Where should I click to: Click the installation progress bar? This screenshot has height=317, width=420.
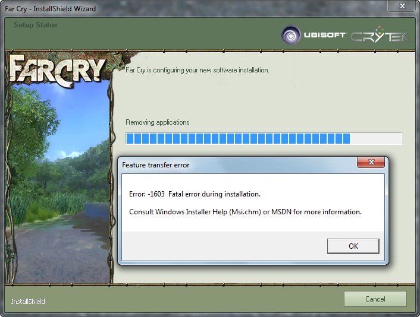point(264,139)
